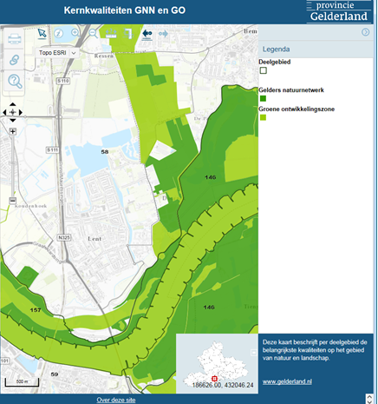Click the Gelders natuurnetwerk dark green swatch

263,98
